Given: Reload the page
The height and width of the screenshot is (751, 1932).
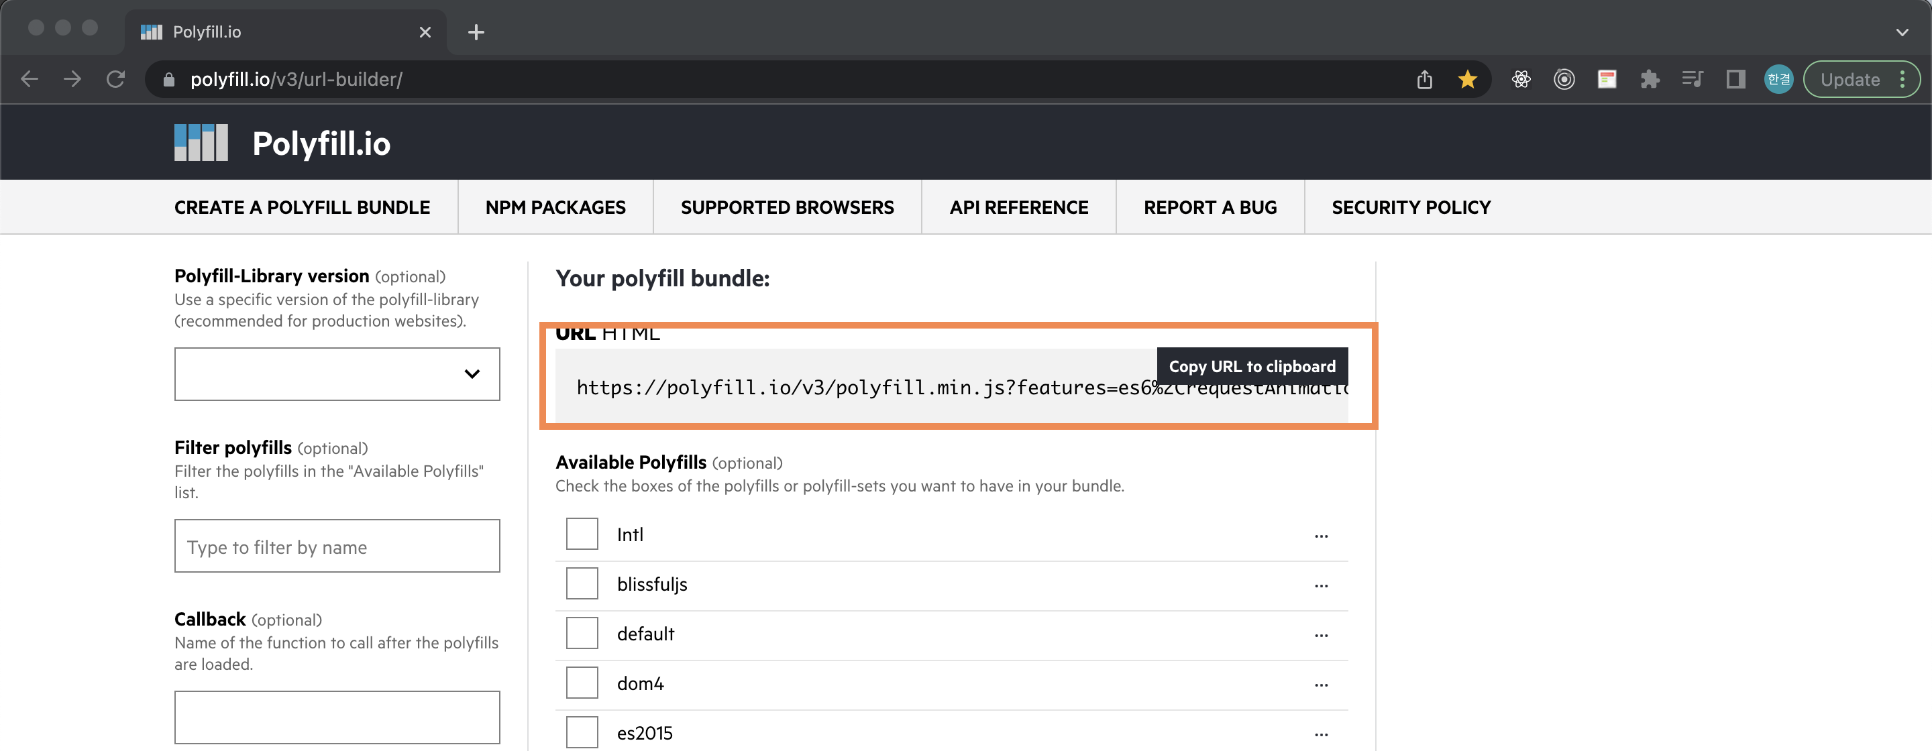Looking at the screenshot, I should (115, 79).
